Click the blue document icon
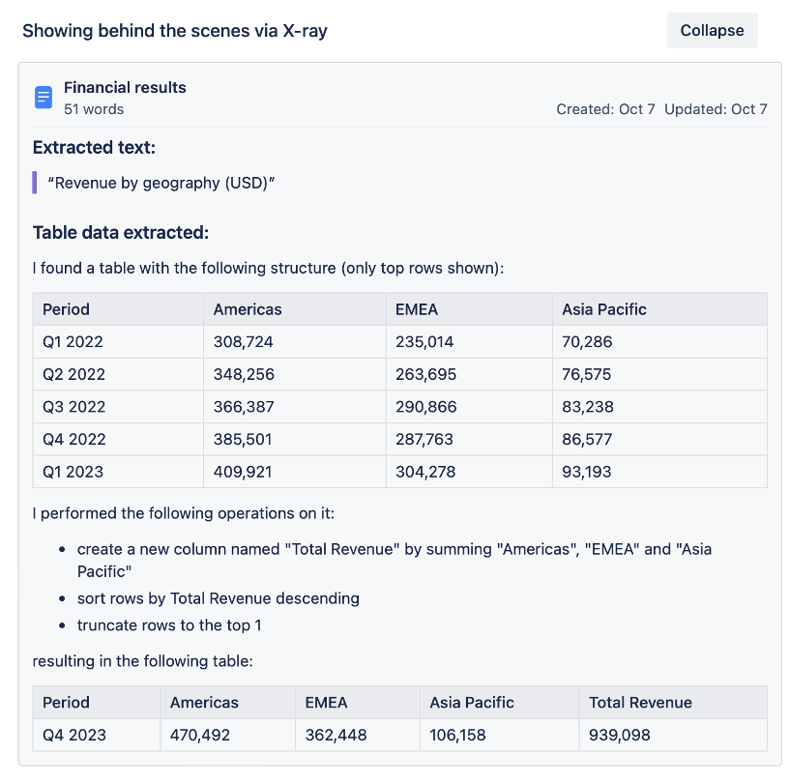The height and width of the screenshot is (783, 789). [x=44, y=98]
